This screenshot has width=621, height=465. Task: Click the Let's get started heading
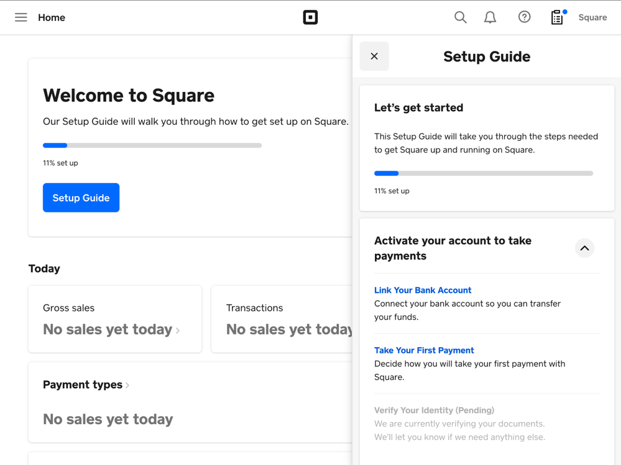click(x=418, y=108)
